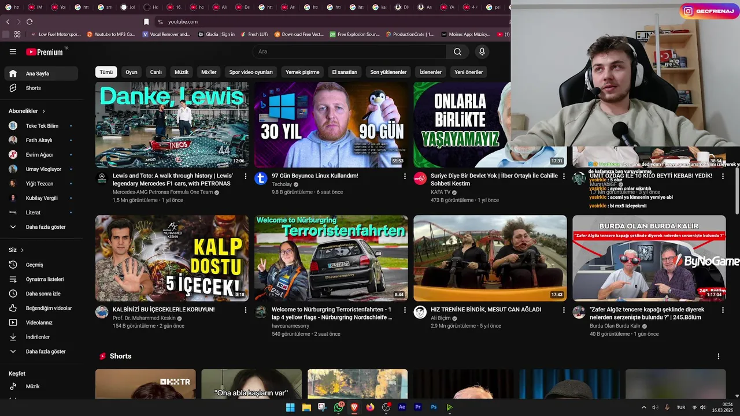The height and width of the screenshot is (416, 740).
Task: Play Kalp Dostu 5 İçecek thumbnail
Action: tap(172, 258)
